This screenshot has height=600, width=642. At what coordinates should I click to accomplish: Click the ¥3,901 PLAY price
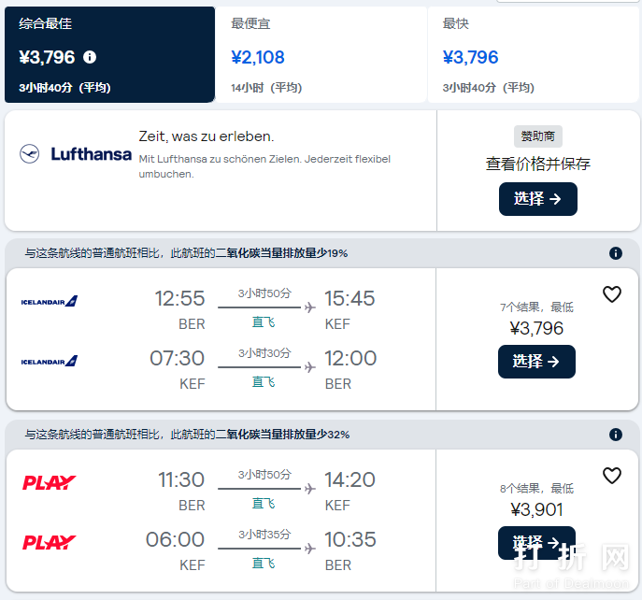[x=536, y=509]
